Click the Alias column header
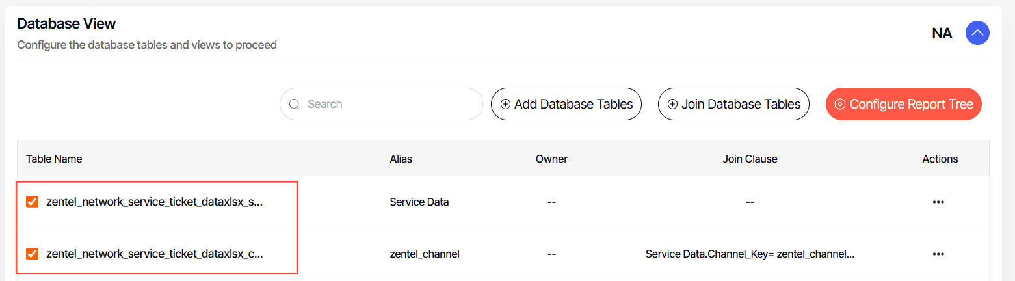The width and height of the screenshot is (1015, 281). 401,159
